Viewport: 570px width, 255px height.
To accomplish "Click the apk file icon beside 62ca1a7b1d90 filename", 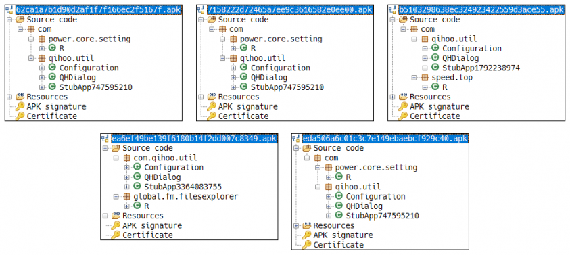I will point(9,10).
